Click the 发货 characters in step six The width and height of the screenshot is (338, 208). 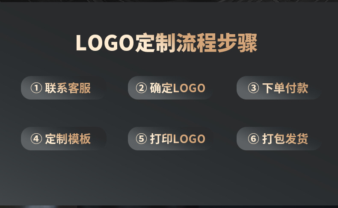coord(296,139)
